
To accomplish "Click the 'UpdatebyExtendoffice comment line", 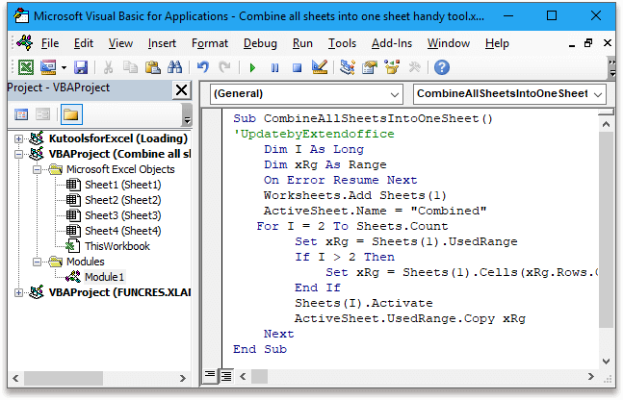I will [314, 134].
